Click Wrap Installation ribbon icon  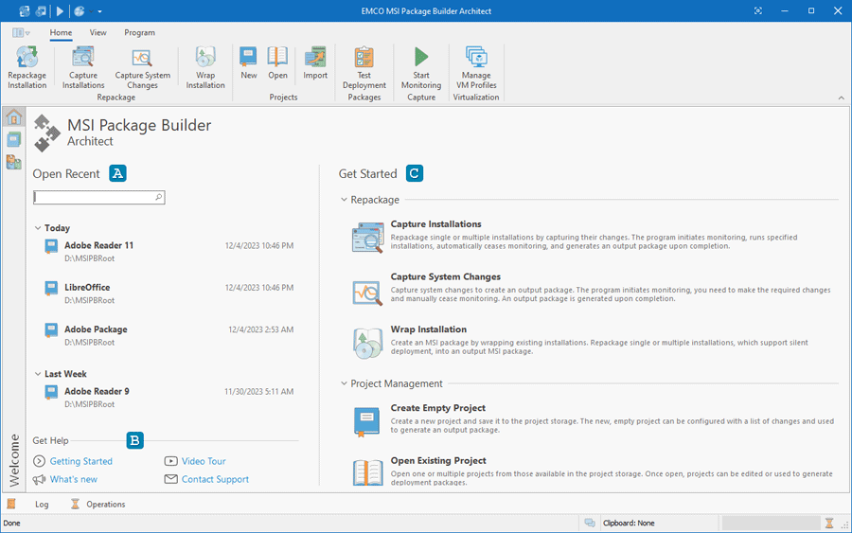click(205, 67)
